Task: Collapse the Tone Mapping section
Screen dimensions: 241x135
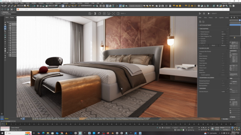Action: pos(199,29)
